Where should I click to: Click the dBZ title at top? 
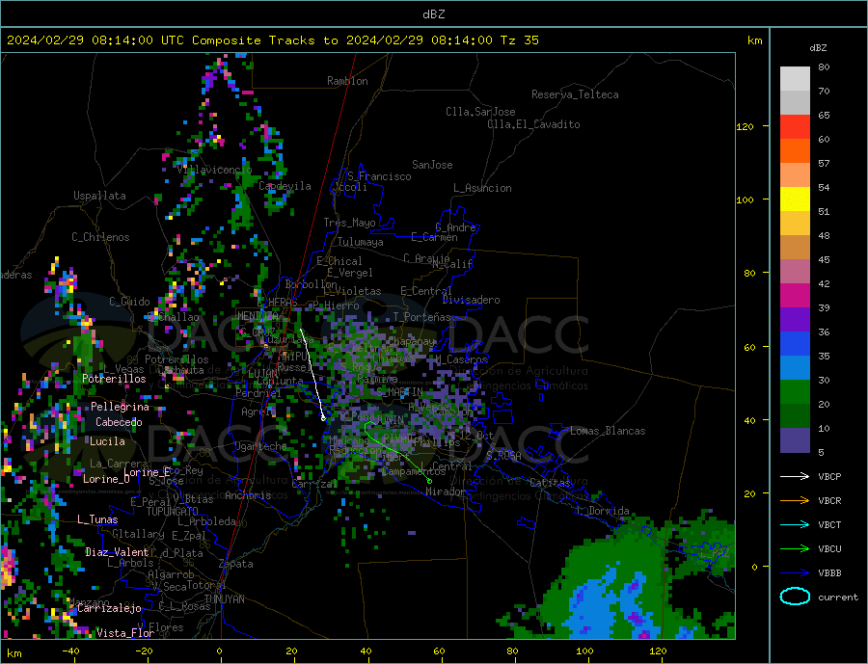click(x=433, y=14)
